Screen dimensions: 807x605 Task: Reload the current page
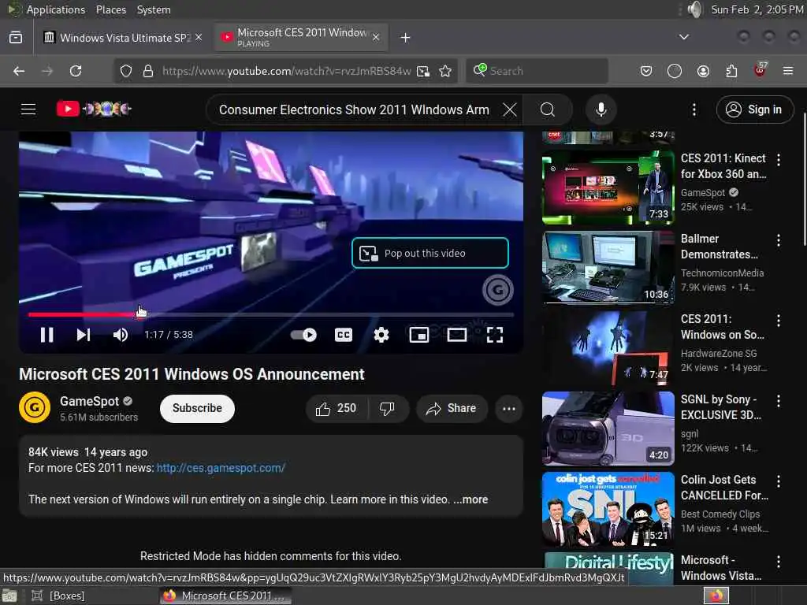(x=76, y=71)
